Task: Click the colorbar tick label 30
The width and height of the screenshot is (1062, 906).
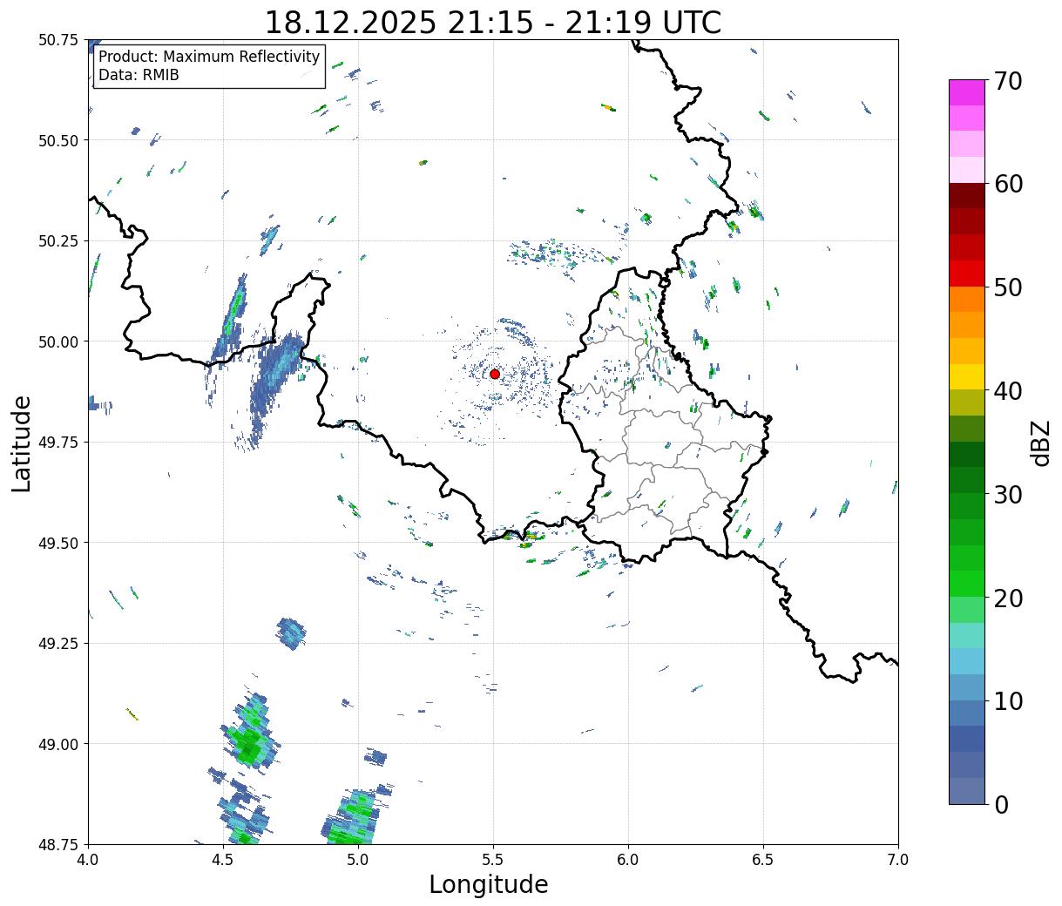Action: pos(1008,494)
